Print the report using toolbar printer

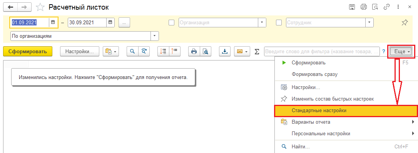pyautogui.click(x=194, y=52)
